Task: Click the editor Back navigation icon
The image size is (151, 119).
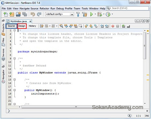Action: click(x=47, y=26)
